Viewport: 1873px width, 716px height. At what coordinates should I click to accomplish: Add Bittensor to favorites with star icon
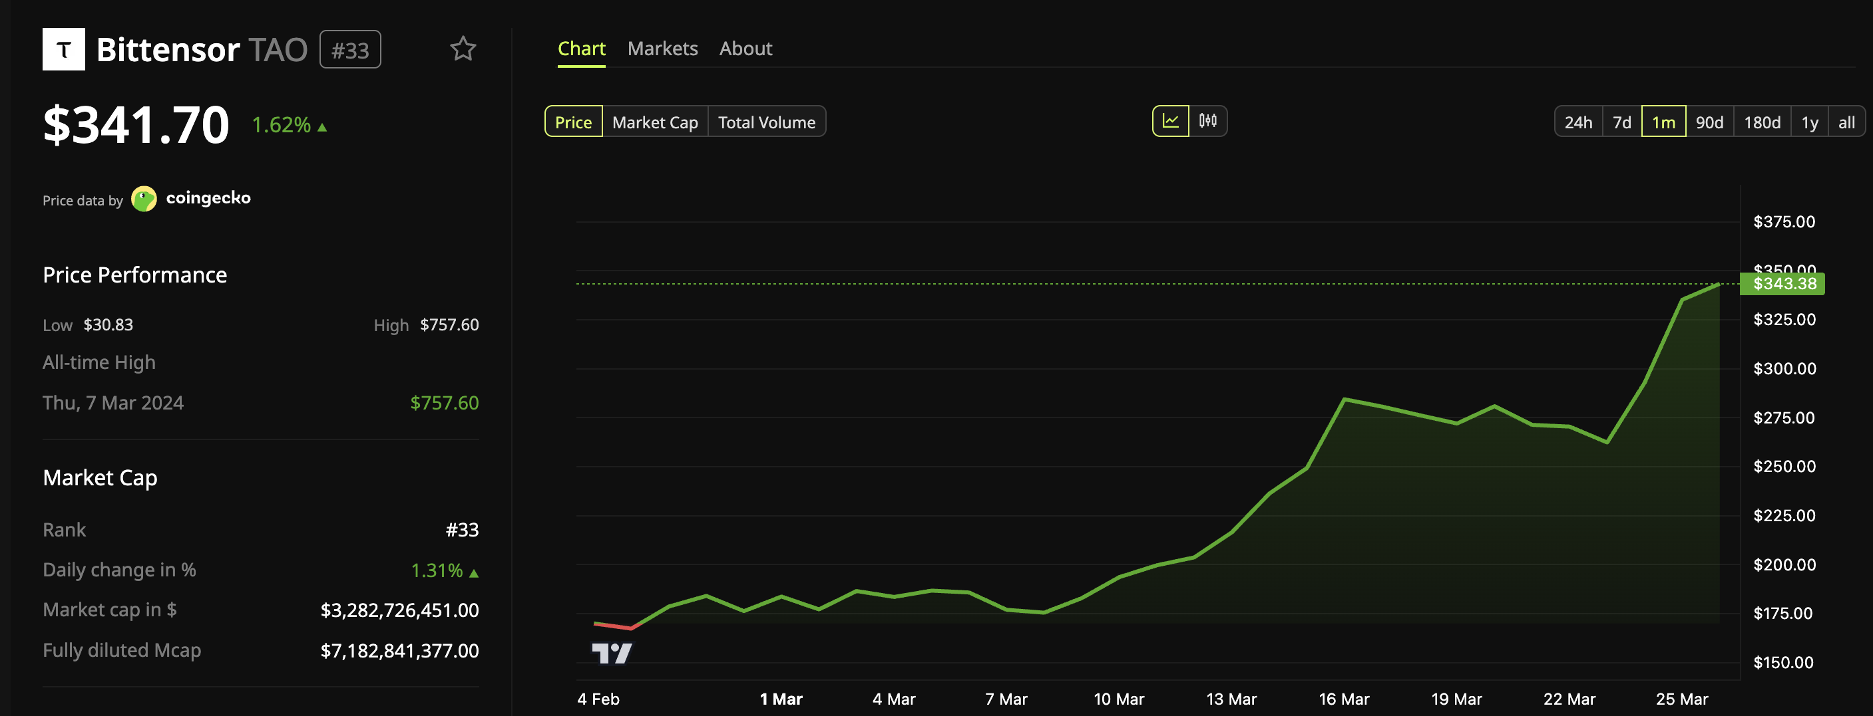tap(463, 49)
